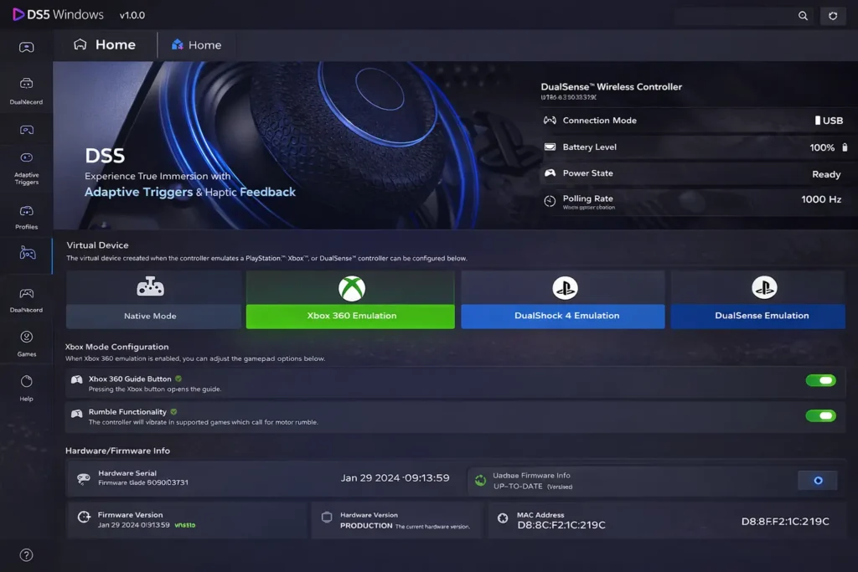Open the Help sidebar item
The height and width of the screenshot is (572, 858).
26,386
